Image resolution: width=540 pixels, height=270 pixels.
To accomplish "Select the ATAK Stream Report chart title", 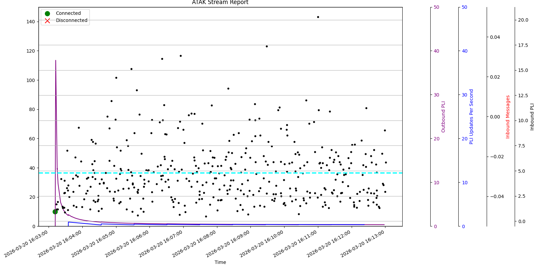I will 220,3.
